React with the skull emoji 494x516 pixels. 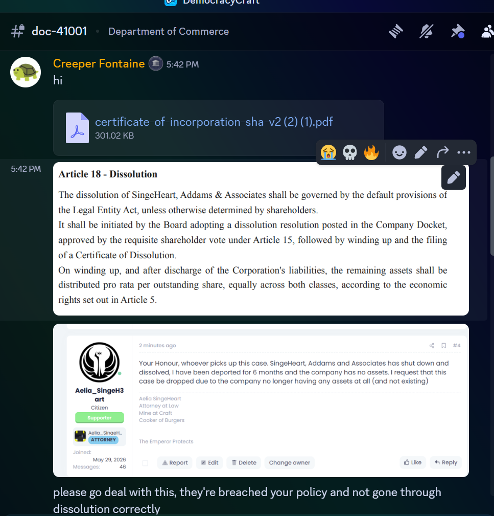(x=350, y=152)
